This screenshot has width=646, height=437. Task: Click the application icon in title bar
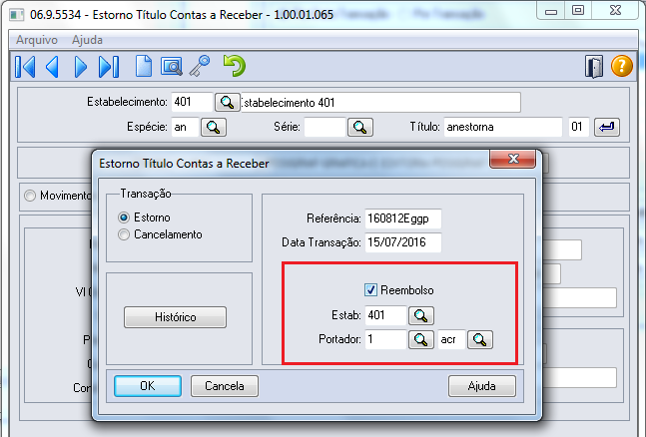[17, 15]
